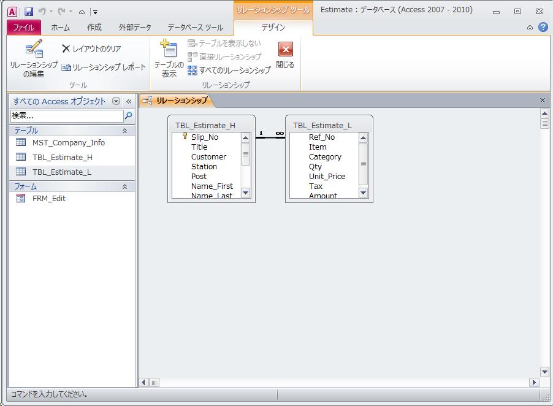Click the 検索 search field
The width and height of the screenshot is (553, 406).
67,116
